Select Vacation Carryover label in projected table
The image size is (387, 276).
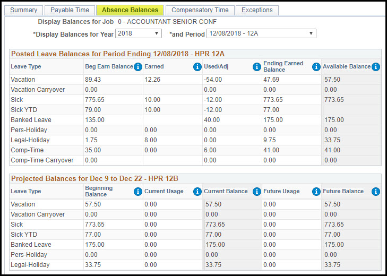(38, 214)
